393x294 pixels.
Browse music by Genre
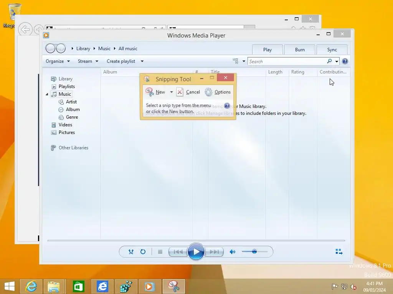[x=72, y=117]
